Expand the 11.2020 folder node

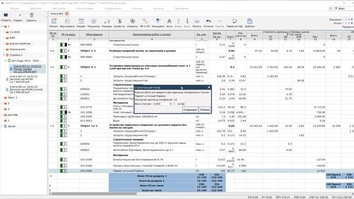(x=4, y=32)
